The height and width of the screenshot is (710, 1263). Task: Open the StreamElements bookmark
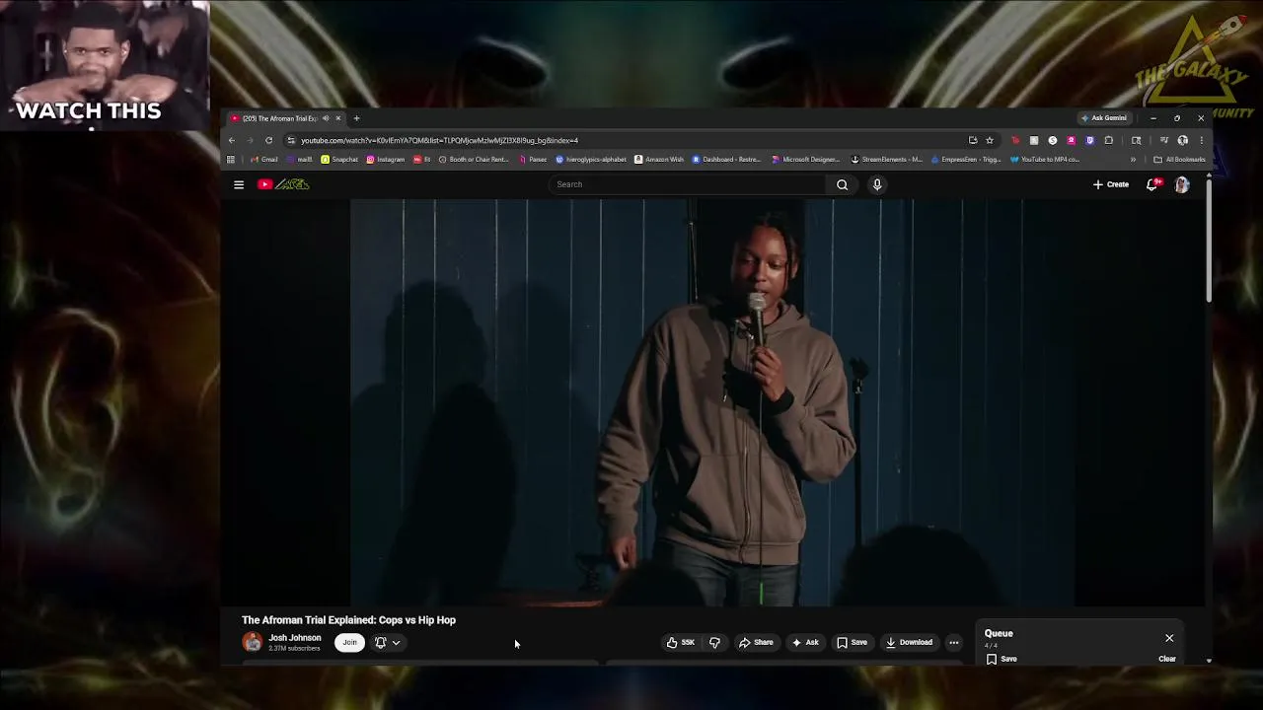click(886, 160)
